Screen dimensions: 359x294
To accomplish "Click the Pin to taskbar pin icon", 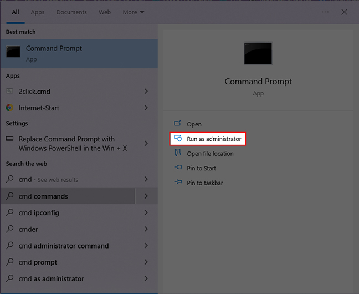I will point(178,183).
